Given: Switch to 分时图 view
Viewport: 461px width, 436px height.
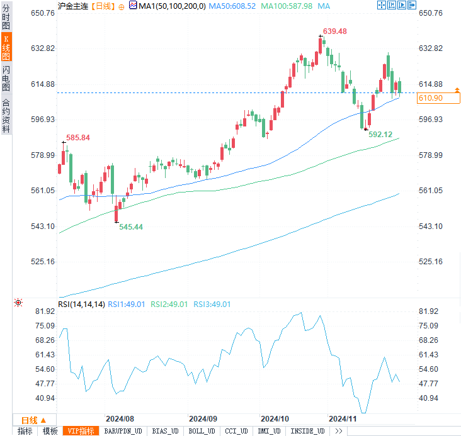Looking at the screenshot, I should pyautogui.click(x=6, y=17).
